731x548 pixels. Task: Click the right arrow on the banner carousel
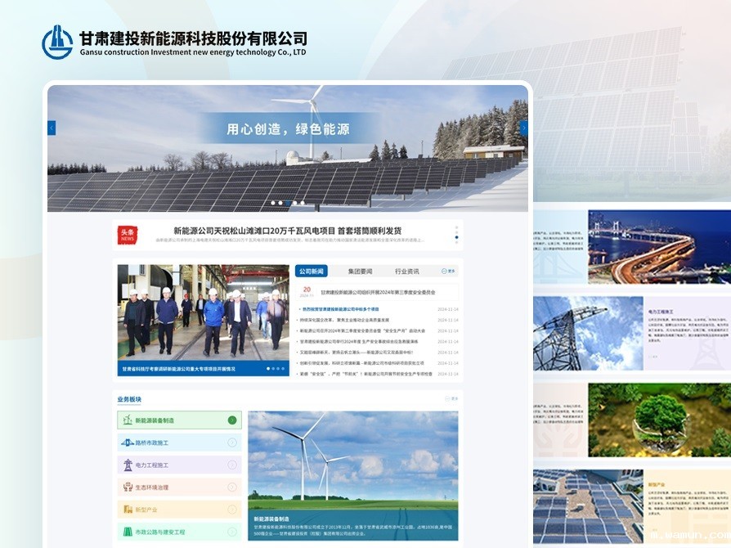pyautogui.click(x=523, y=127)
